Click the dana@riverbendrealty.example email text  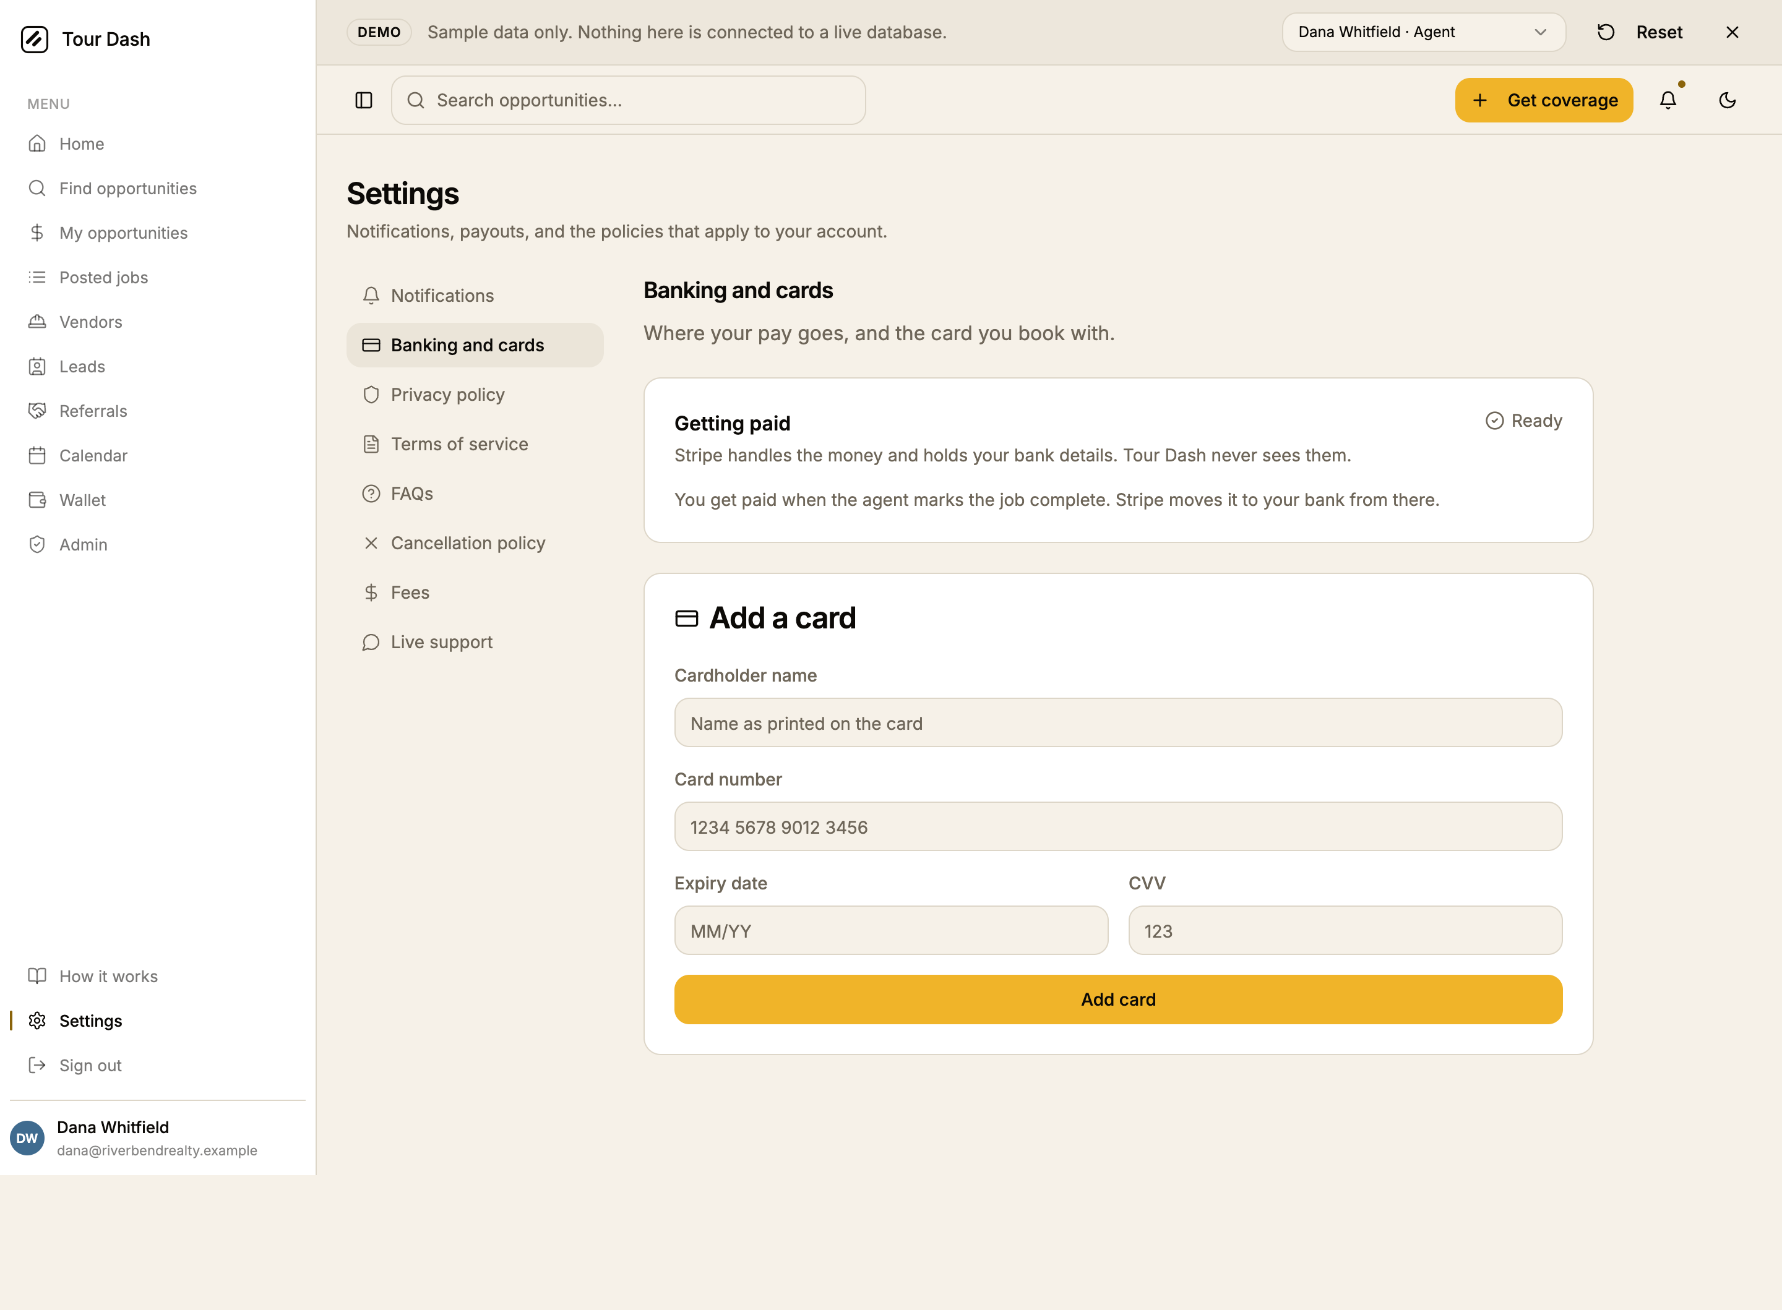[157, 1150]
